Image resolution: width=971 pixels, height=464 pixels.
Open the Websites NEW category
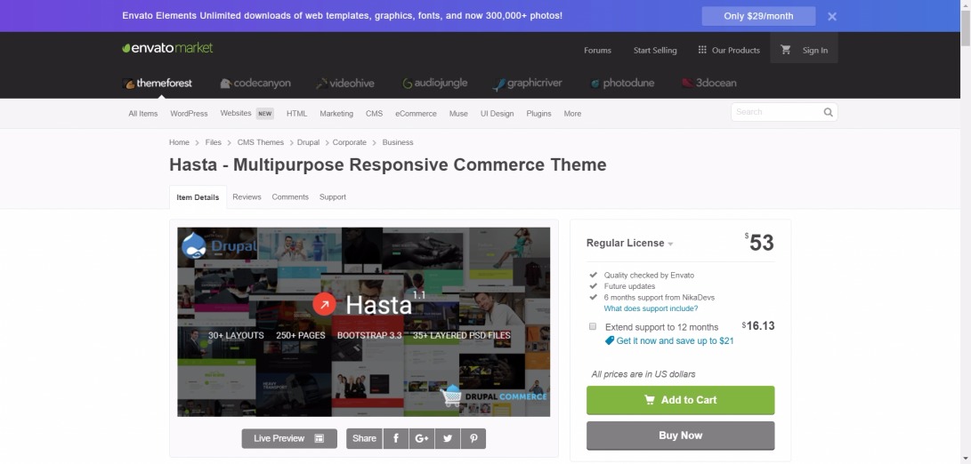tap(247, 113)
